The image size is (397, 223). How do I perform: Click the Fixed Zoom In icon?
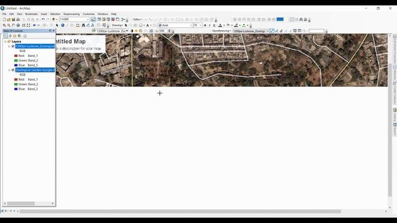click(x=24, y=25)
